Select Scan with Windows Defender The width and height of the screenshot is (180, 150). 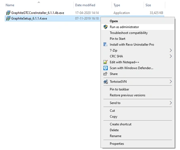[x=138, y=68]
